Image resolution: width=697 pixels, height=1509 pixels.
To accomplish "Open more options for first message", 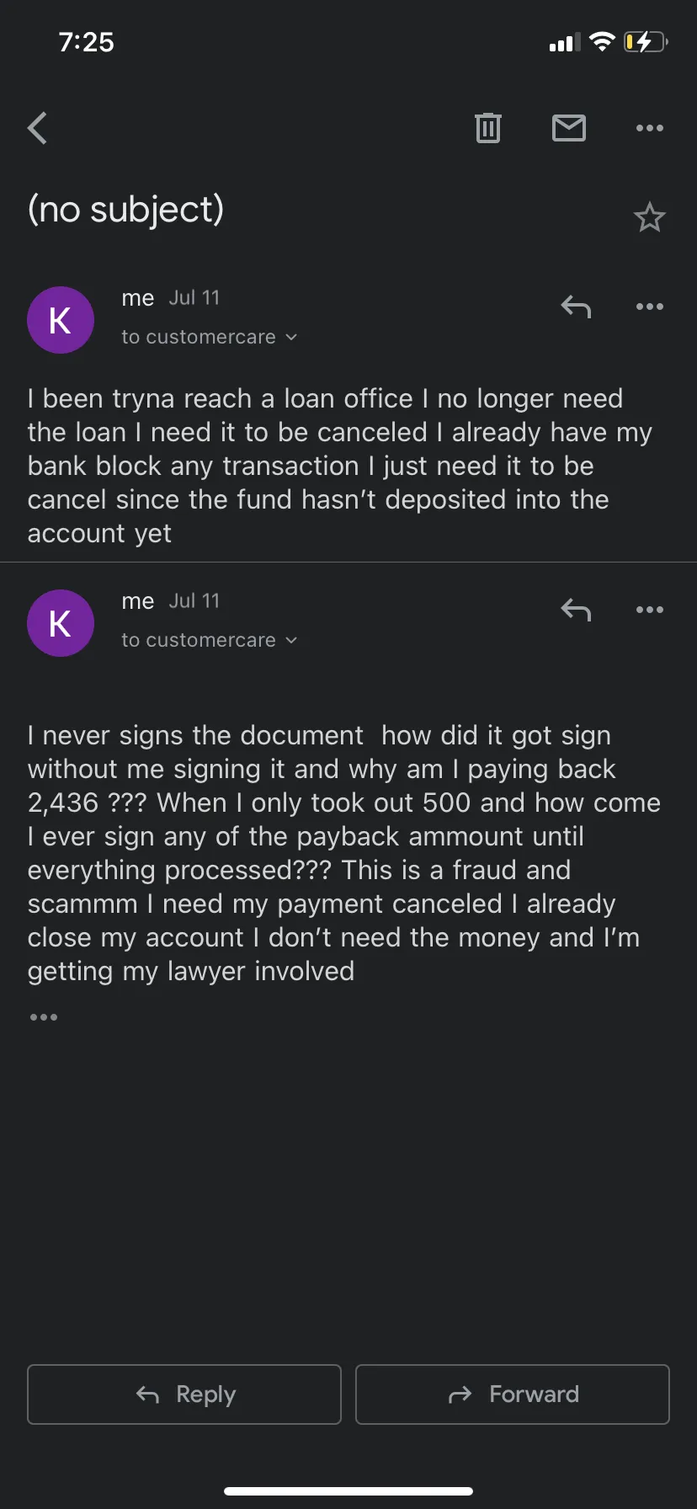I will (x=650, y=307).
